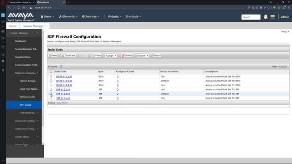Close the Session Manager tab via its X
Image resolution: width=292 pixels, height=164 pixels.
click(45, 26)
